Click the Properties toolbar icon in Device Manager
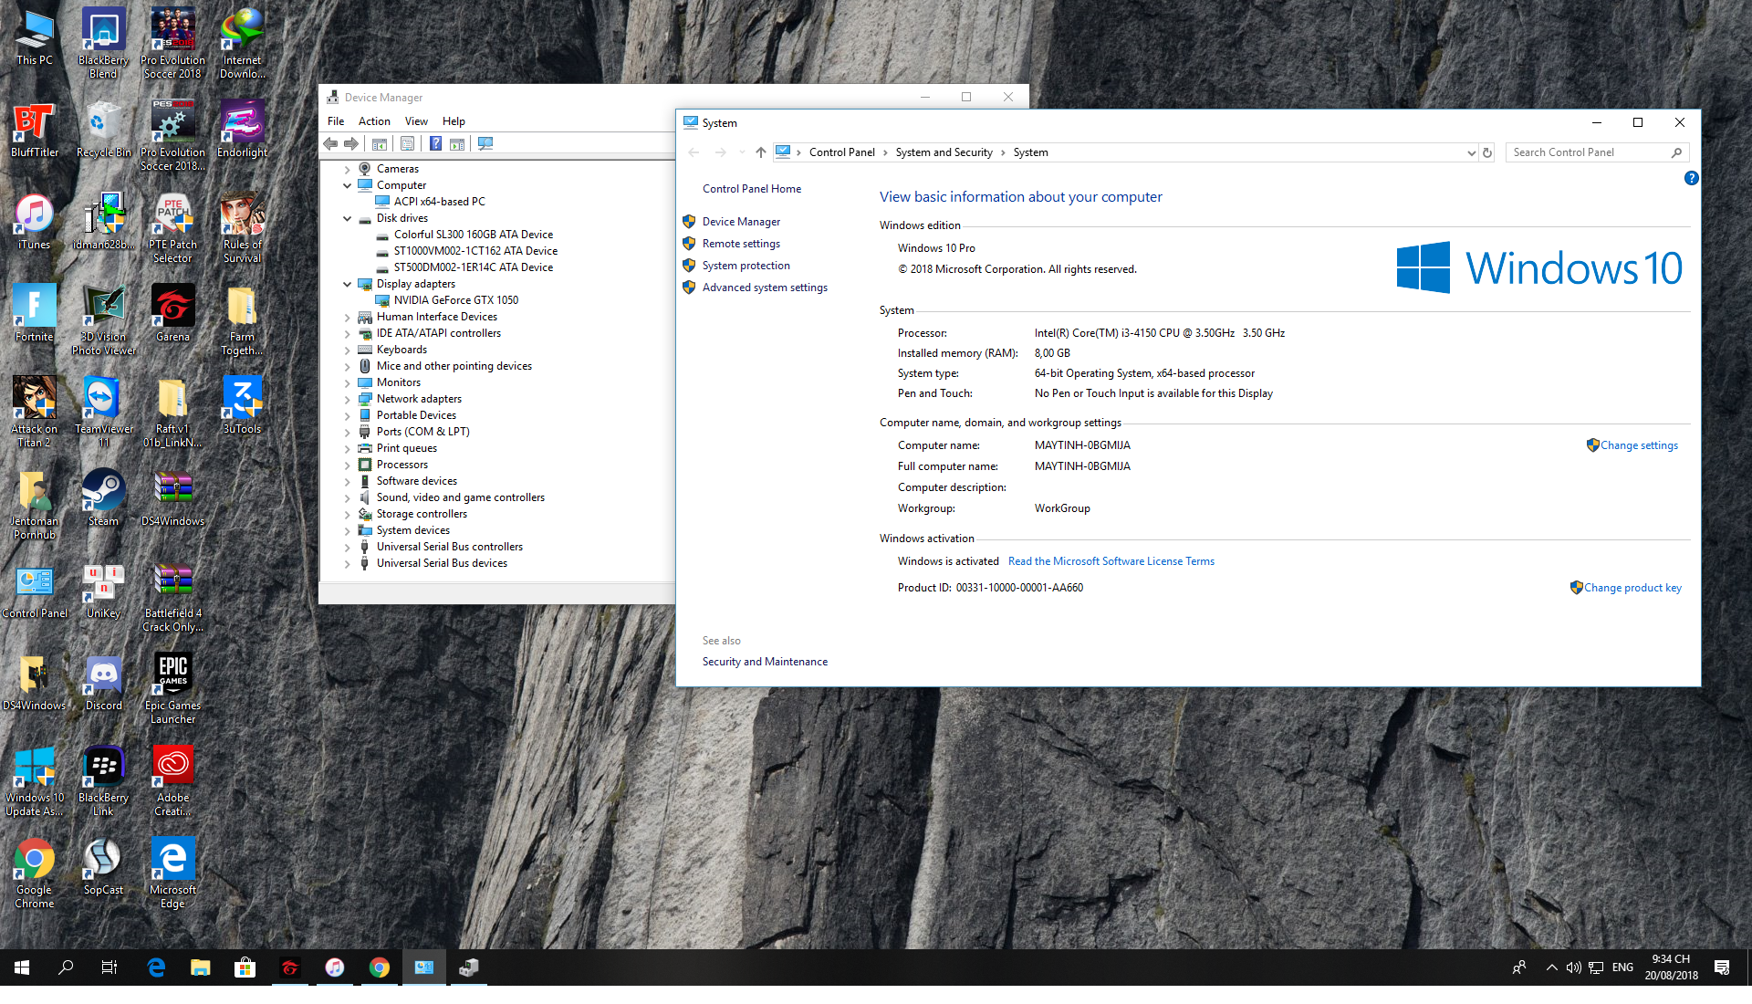 coord(407,144)
